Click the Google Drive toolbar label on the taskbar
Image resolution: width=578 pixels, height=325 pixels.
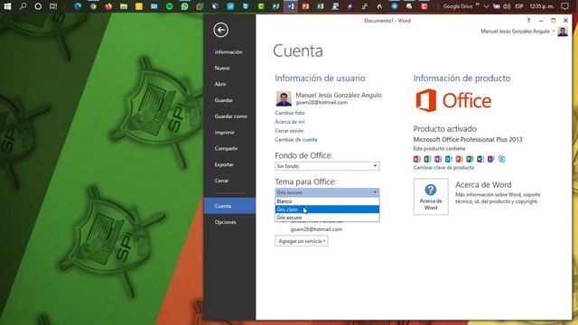pos(458,6)
